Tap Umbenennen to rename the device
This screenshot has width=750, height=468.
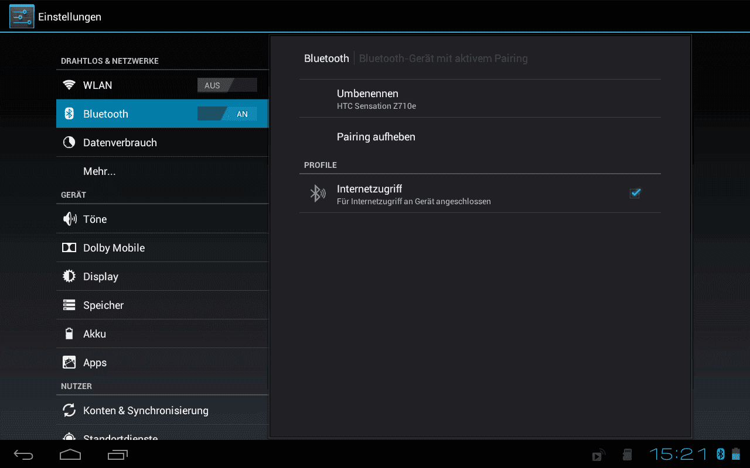click(480, 99)
